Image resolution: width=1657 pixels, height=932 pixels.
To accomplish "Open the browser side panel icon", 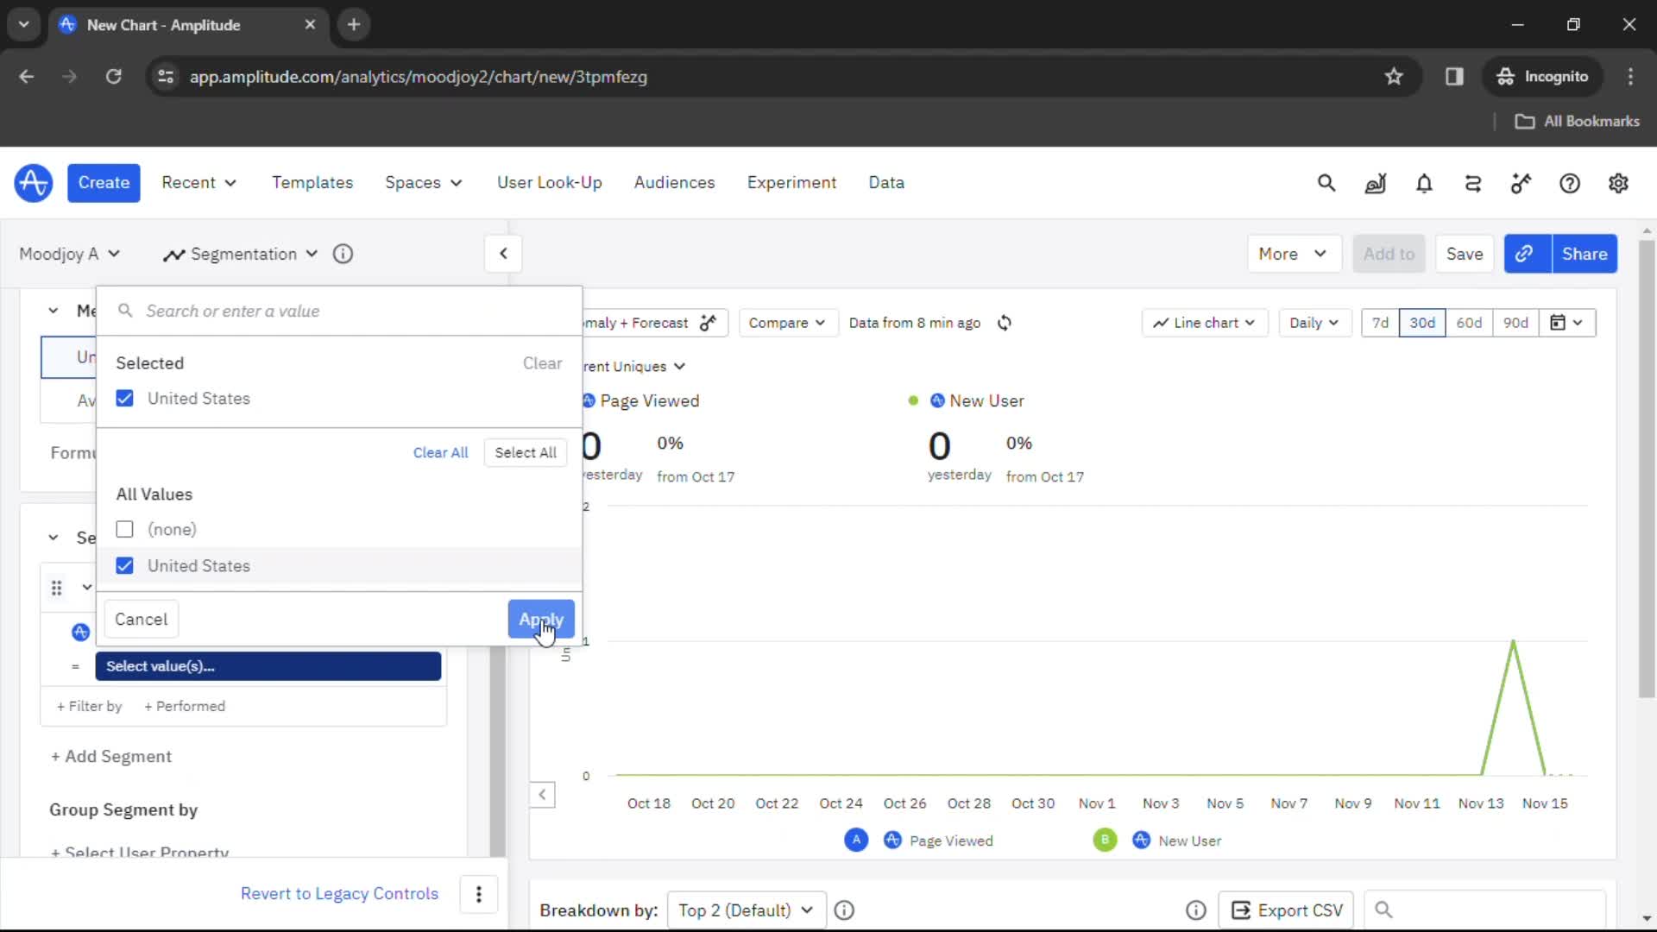I will point(1454,77).
